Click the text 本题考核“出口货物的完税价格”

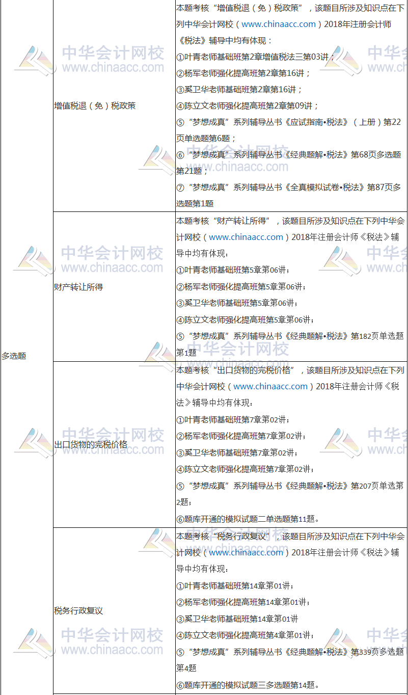pyautogui.click(x=235, y=370)
